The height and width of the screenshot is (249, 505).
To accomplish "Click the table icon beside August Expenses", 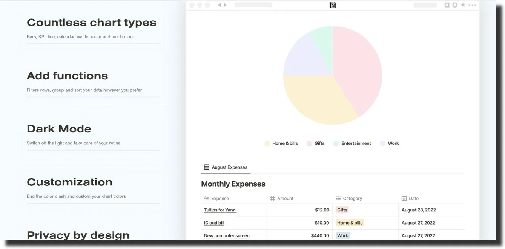I will click(207, 167).
